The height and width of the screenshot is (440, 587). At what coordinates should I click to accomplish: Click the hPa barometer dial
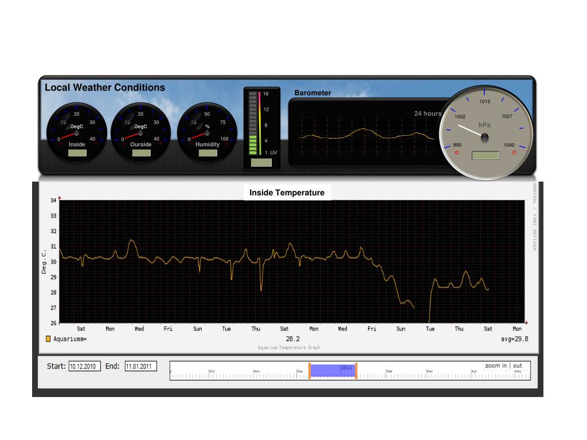coord(485,133)
